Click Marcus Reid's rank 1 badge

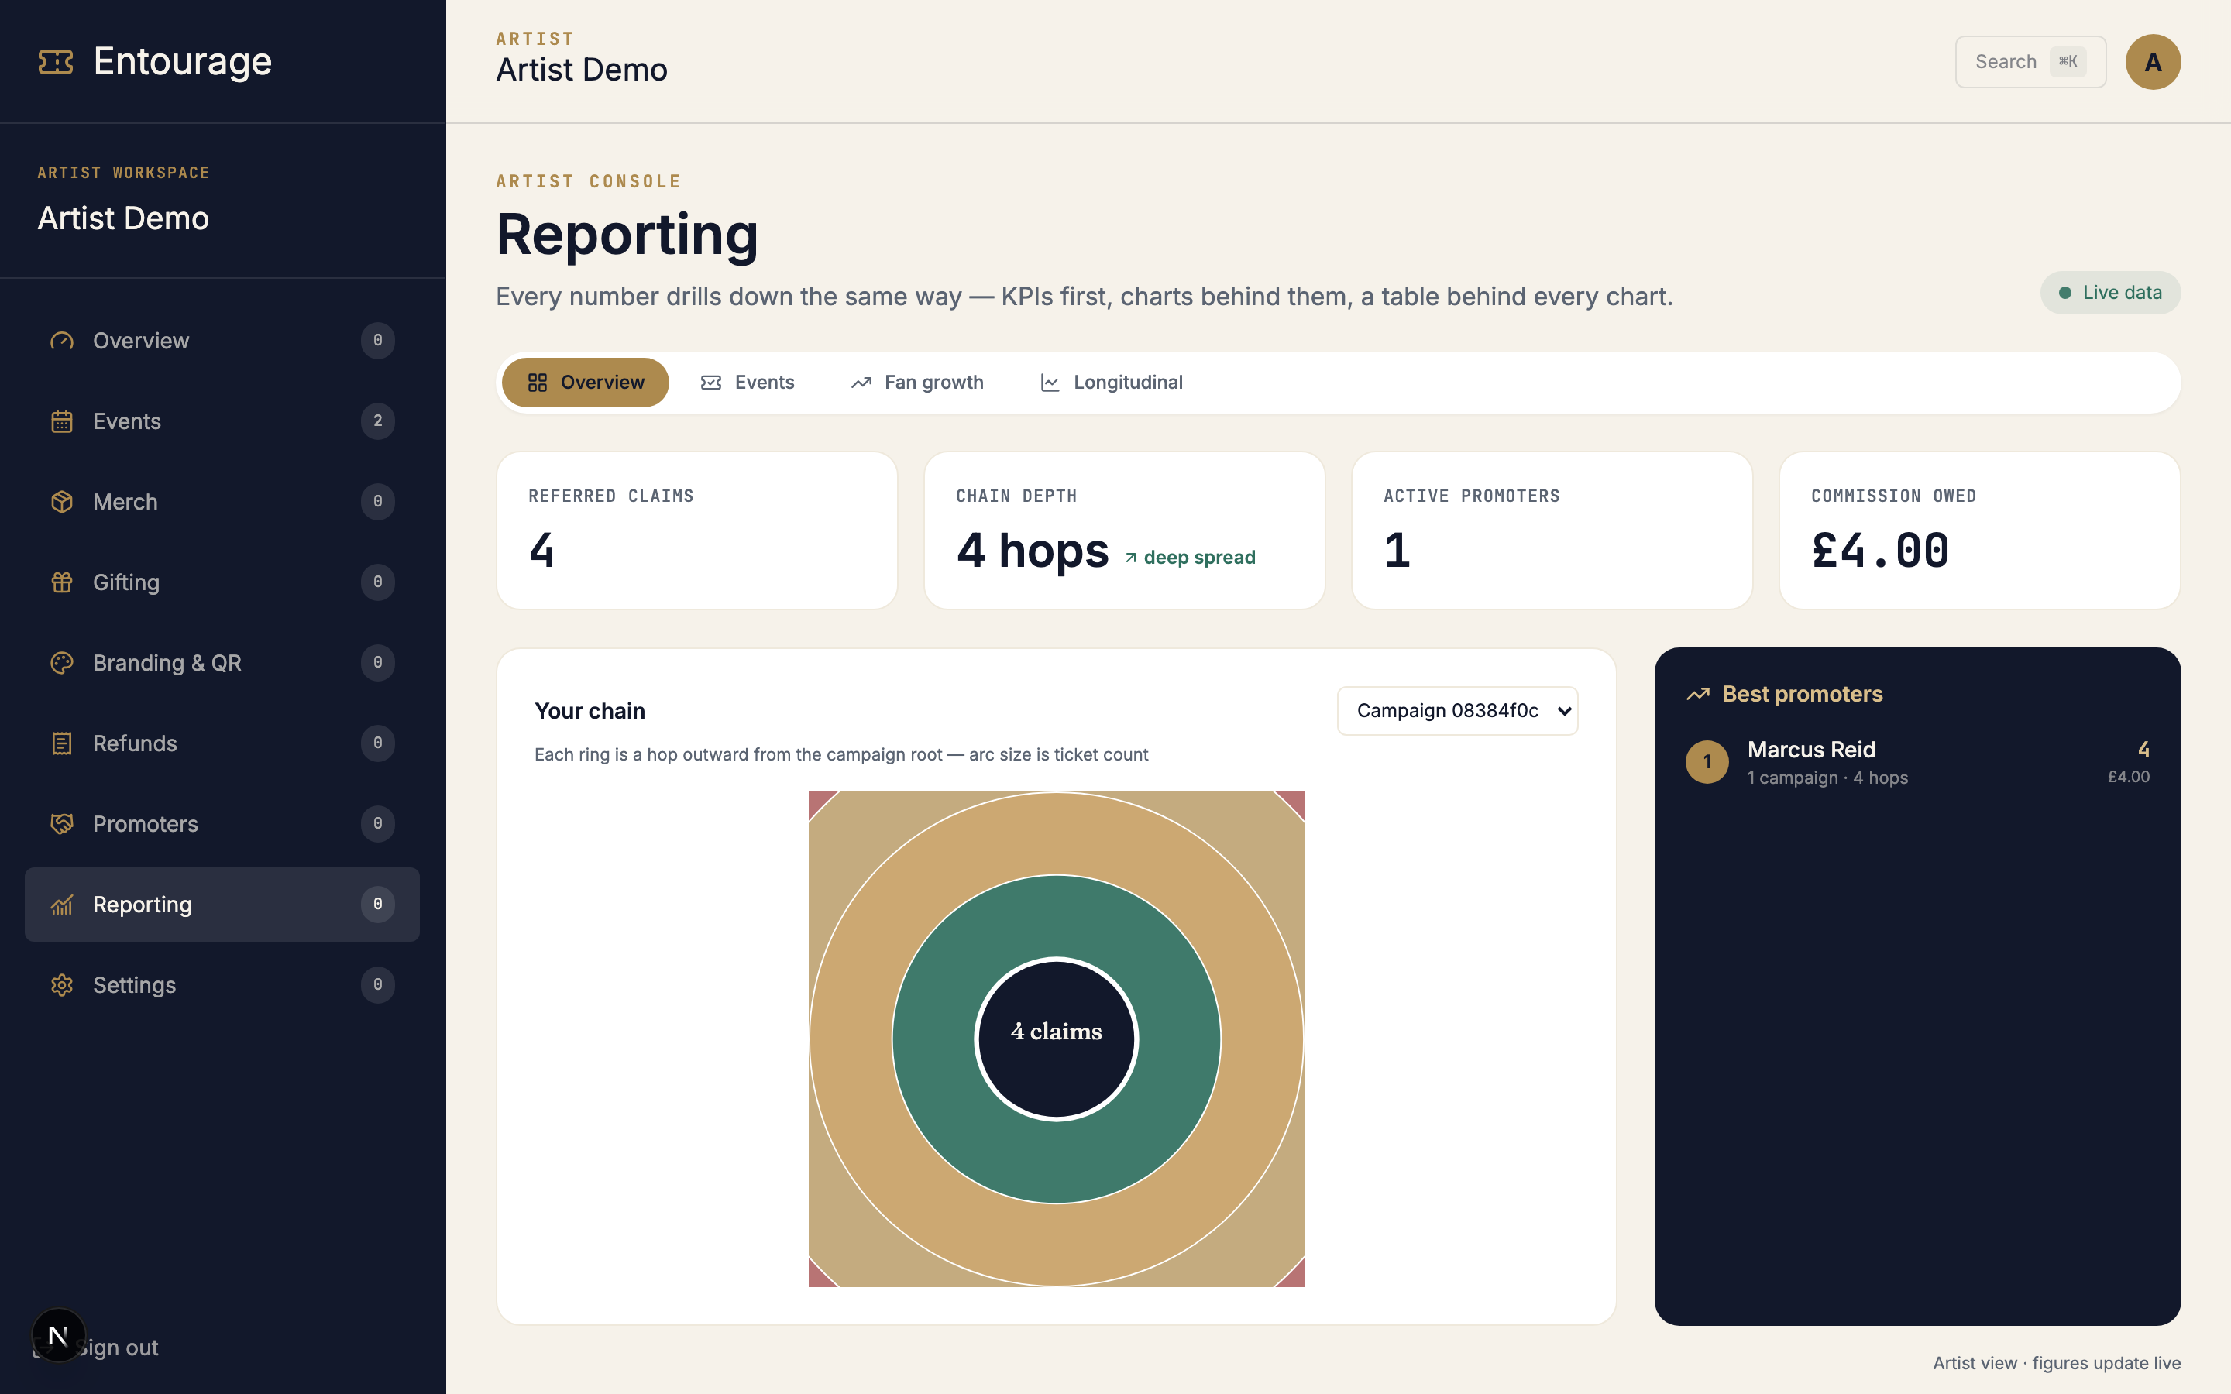tap(1707, 761)
